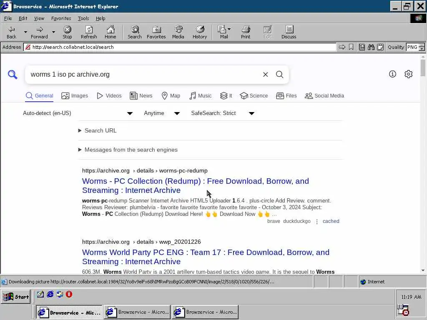The image size is (427, 320).
Task: Switch to the third Browservice taskbar window
Action: click(x=205, y=312)
